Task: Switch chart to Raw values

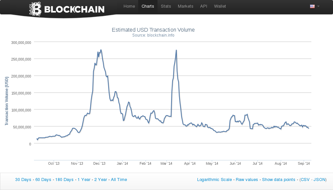Action: coord(247,180)
